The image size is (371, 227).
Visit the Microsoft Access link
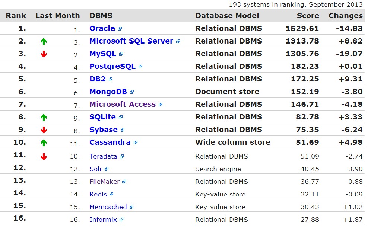pos(123,104)
